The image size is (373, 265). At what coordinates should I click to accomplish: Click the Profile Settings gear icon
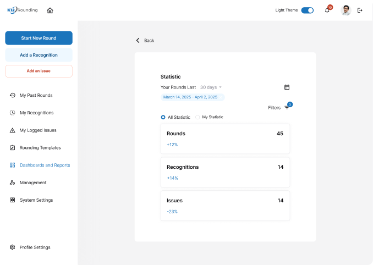point(13,247)
